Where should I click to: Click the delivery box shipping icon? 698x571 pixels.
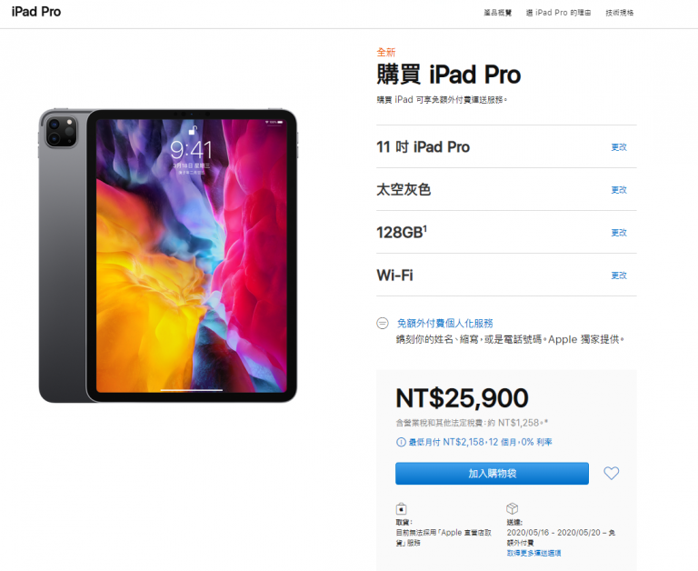pyautogui.click(x=512, y=508)
